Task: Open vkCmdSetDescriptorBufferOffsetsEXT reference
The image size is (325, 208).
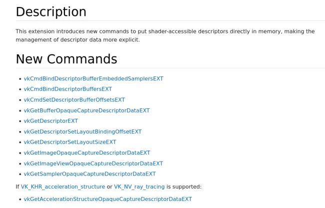Action: [74, 100]
